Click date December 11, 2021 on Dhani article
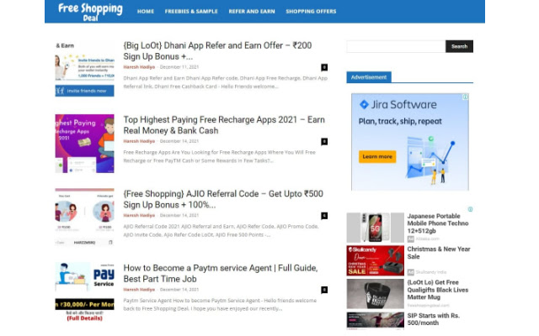 (179, 67)
